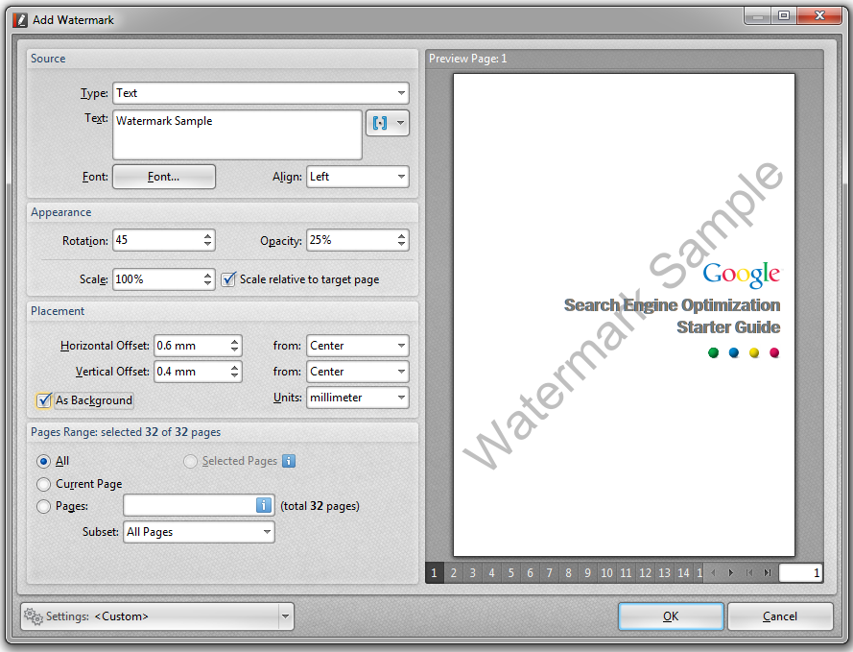Viewport: 853px width, 652px height.
Task: Advance preview with the next page arrow
Action: [731, 572]
